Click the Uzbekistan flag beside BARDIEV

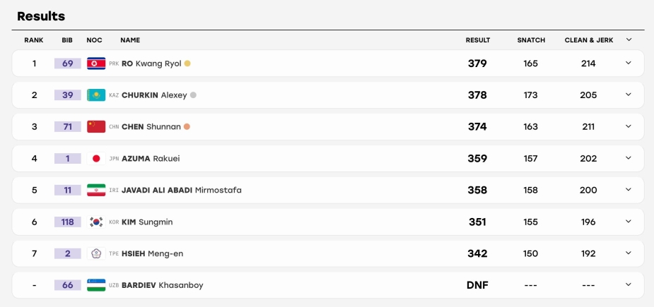[x=96, y=285]
